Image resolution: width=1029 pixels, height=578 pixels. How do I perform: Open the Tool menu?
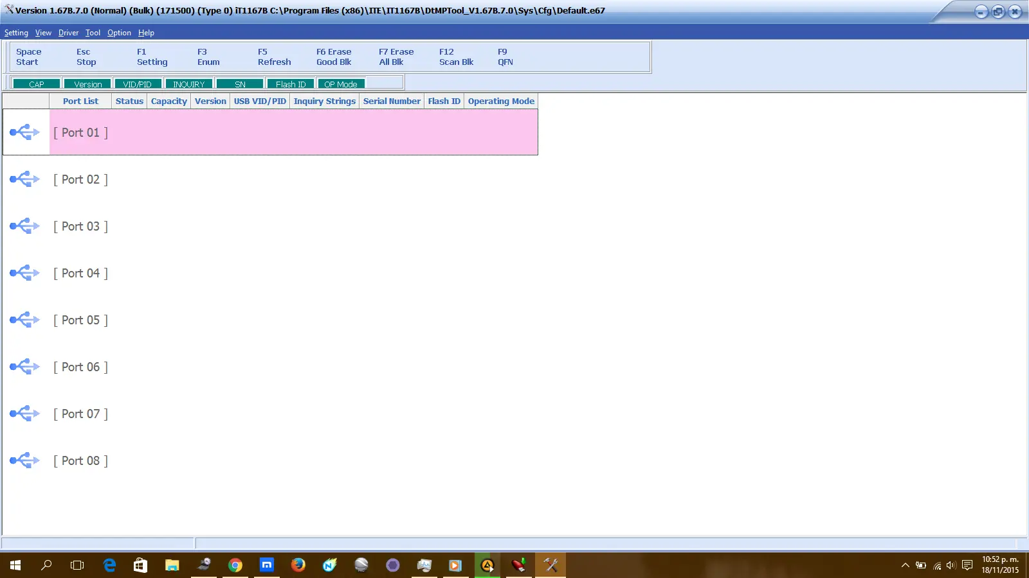[x=93, y=33]
